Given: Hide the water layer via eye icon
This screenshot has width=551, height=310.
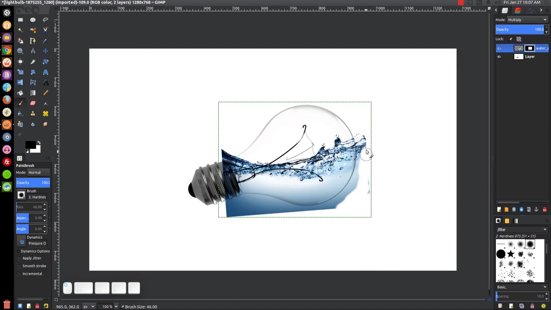Looking at the screenshot, I should click(499, 48).
